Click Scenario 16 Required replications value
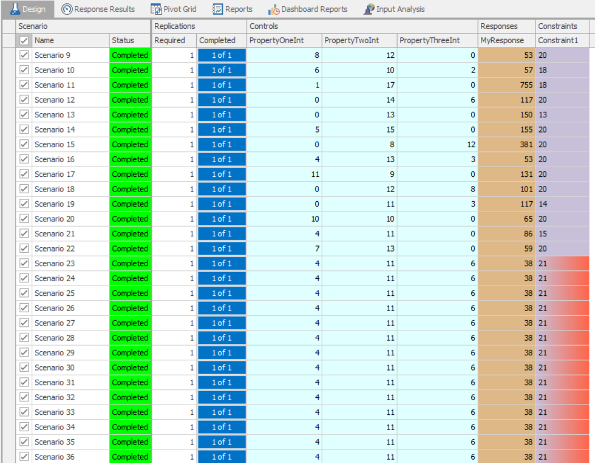Screen dimensions: 595x463 [x=174, y=159]
